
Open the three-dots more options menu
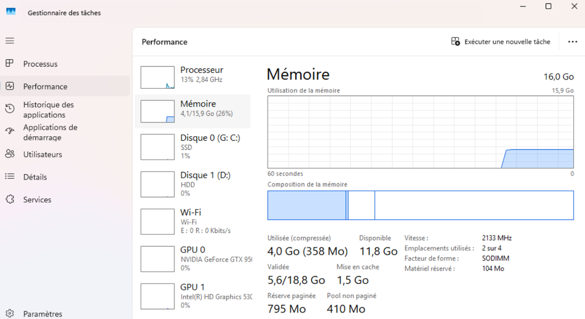(x=573, y=42)
